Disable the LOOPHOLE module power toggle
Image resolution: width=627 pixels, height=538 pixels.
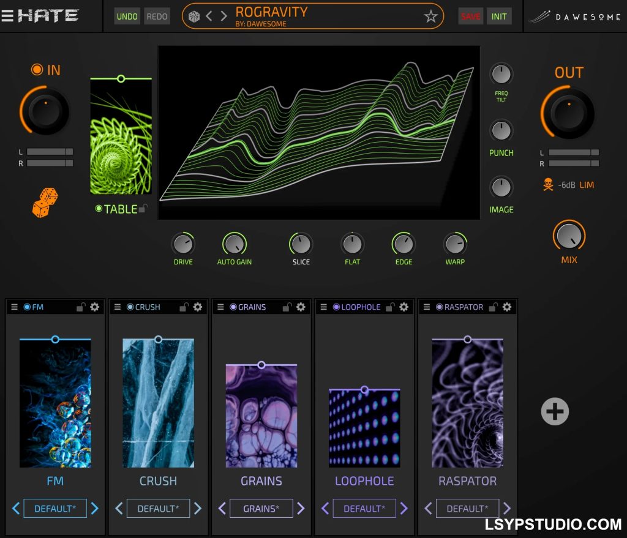click(x=336, y=307)
